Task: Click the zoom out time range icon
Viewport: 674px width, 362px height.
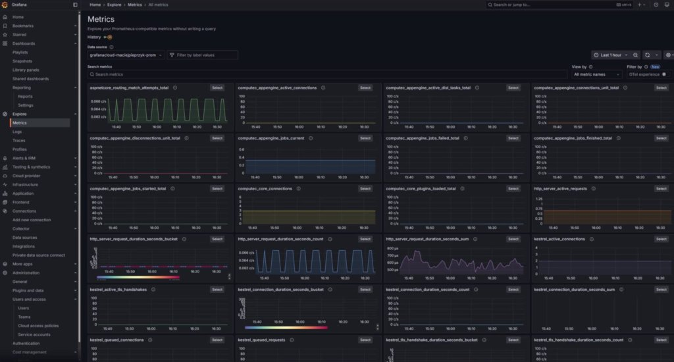Action: [635, 55]
